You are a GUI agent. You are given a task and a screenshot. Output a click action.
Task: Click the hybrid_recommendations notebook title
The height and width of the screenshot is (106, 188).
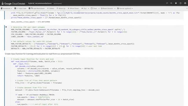pos(40,4)
